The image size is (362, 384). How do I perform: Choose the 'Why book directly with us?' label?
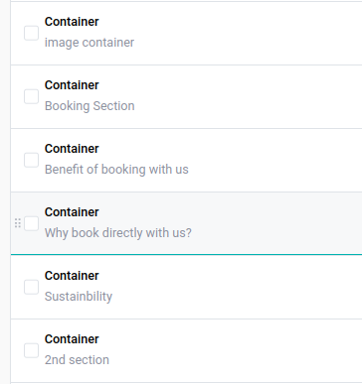[x=118, y=233]
